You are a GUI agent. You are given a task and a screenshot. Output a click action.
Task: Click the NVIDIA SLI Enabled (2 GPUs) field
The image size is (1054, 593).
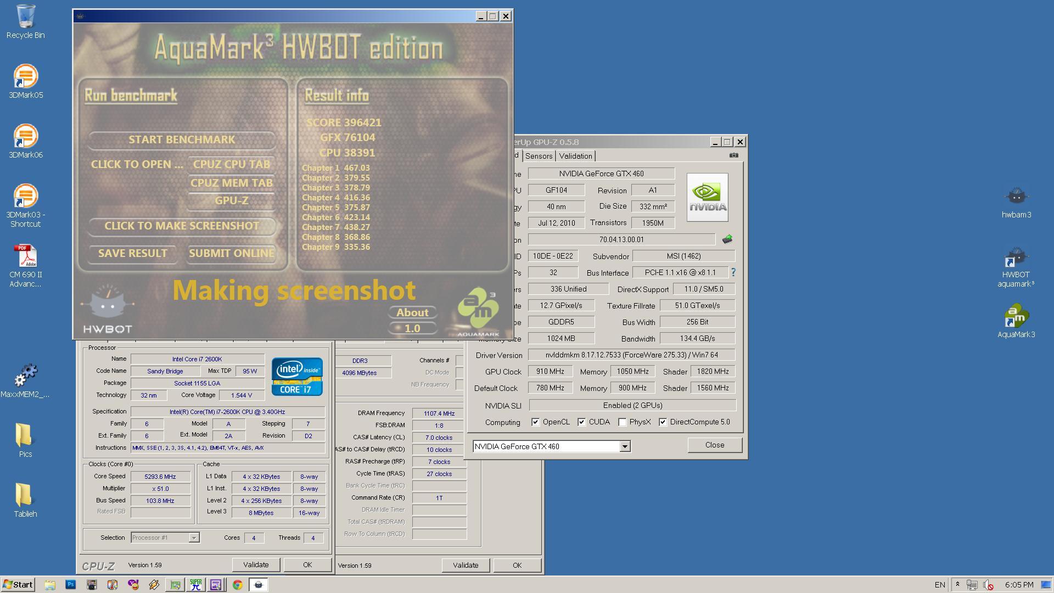632,406
